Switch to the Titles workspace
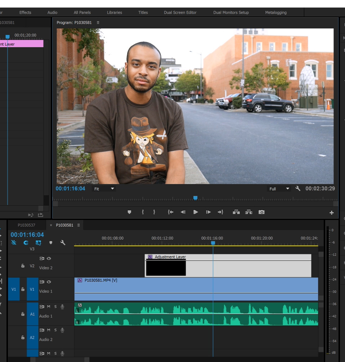This screenshot has width=345, height=362. coord(143,13)
